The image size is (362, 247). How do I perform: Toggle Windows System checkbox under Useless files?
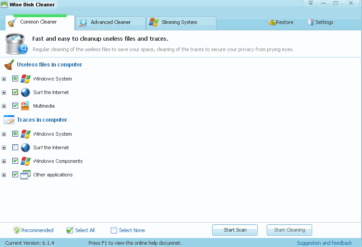point(15,79)
